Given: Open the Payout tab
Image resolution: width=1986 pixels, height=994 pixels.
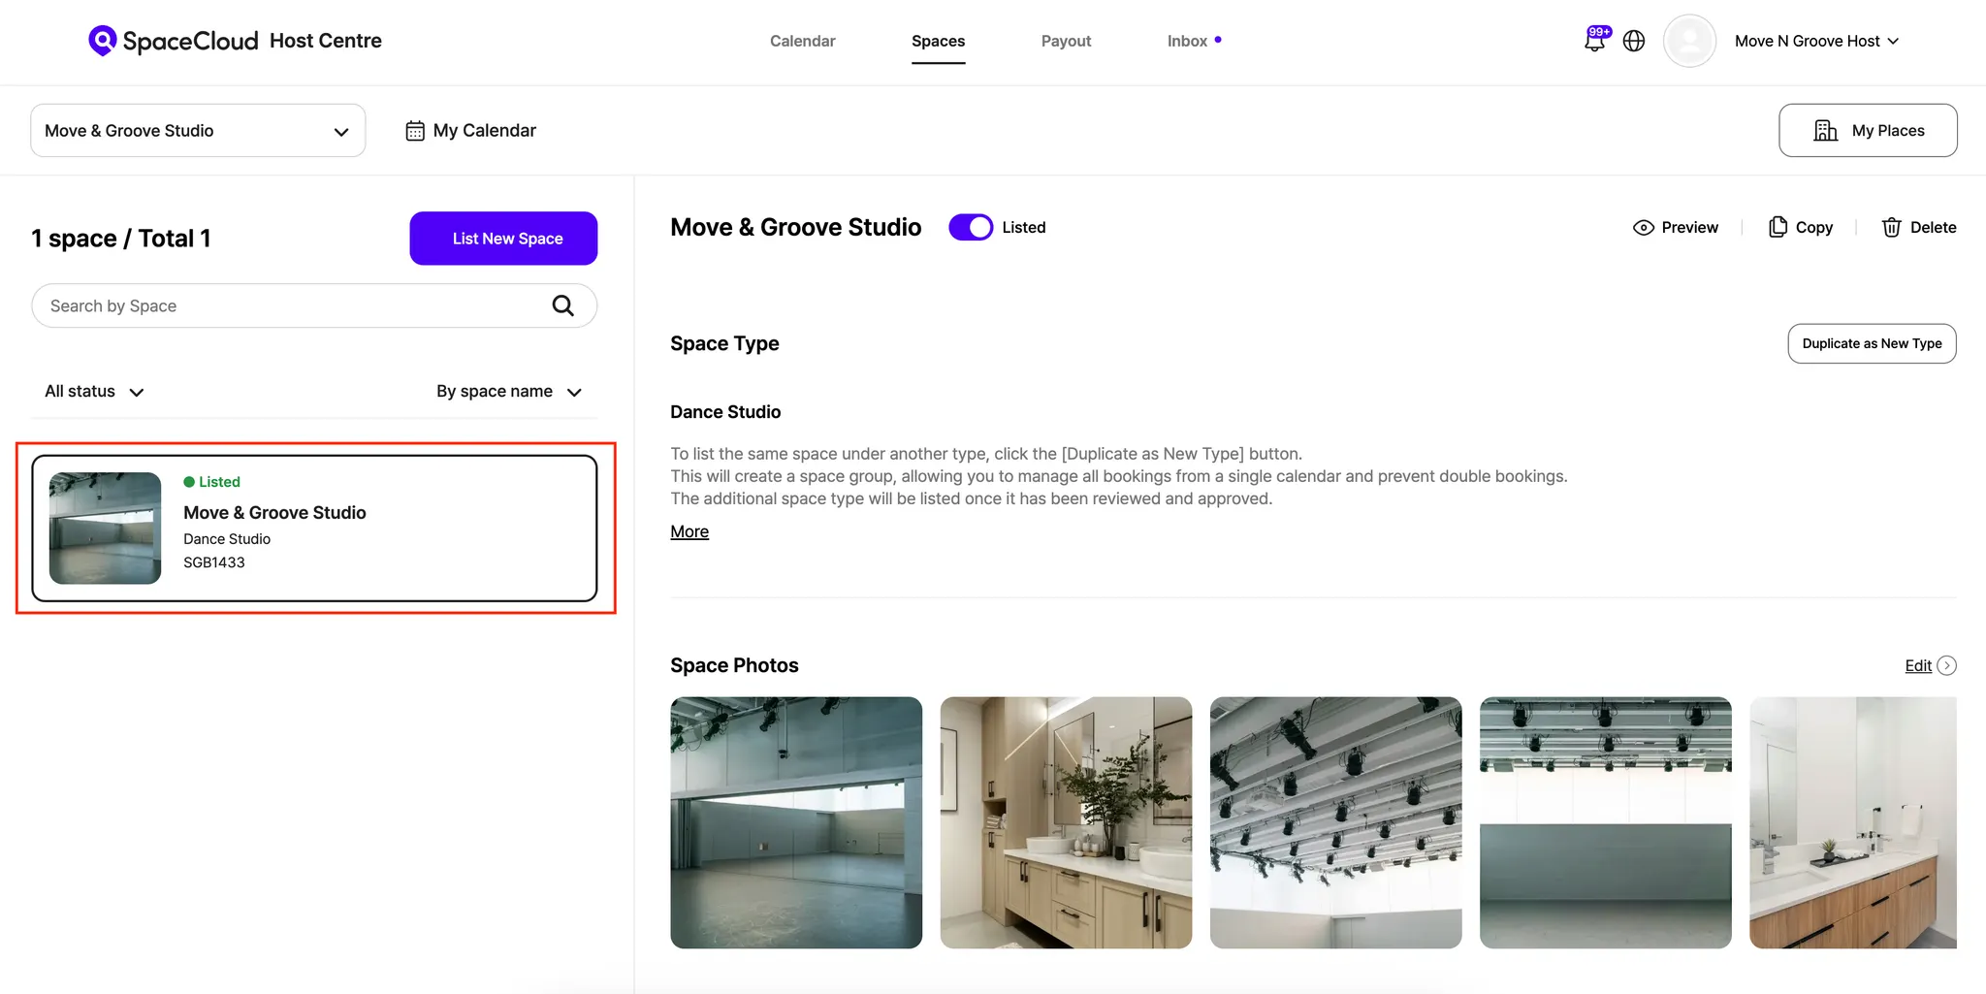Looking at the screenshot, I should click(1066, 41).
